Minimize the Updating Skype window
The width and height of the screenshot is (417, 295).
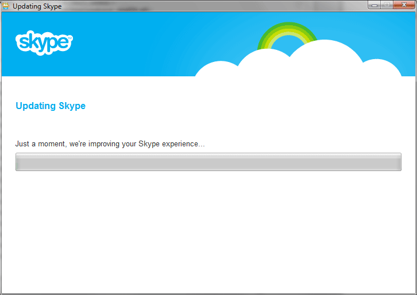pos(374,5)
